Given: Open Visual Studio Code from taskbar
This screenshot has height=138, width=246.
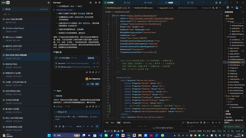Looking at the screenshot, I should (x=101, y=136).
